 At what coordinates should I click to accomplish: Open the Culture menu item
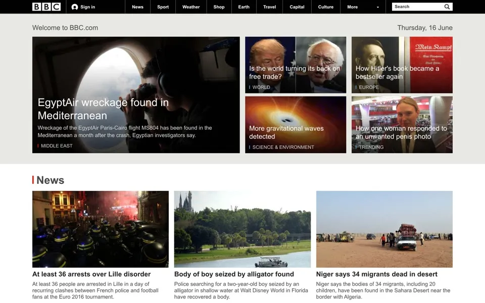coord(326,7)
